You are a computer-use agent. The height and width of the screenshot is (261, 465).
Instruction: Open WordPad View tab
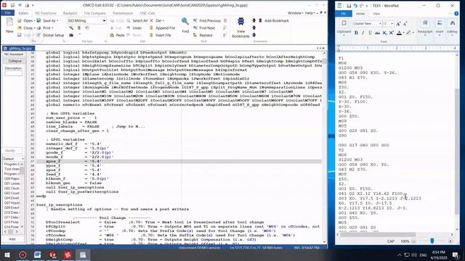[376, 14]
